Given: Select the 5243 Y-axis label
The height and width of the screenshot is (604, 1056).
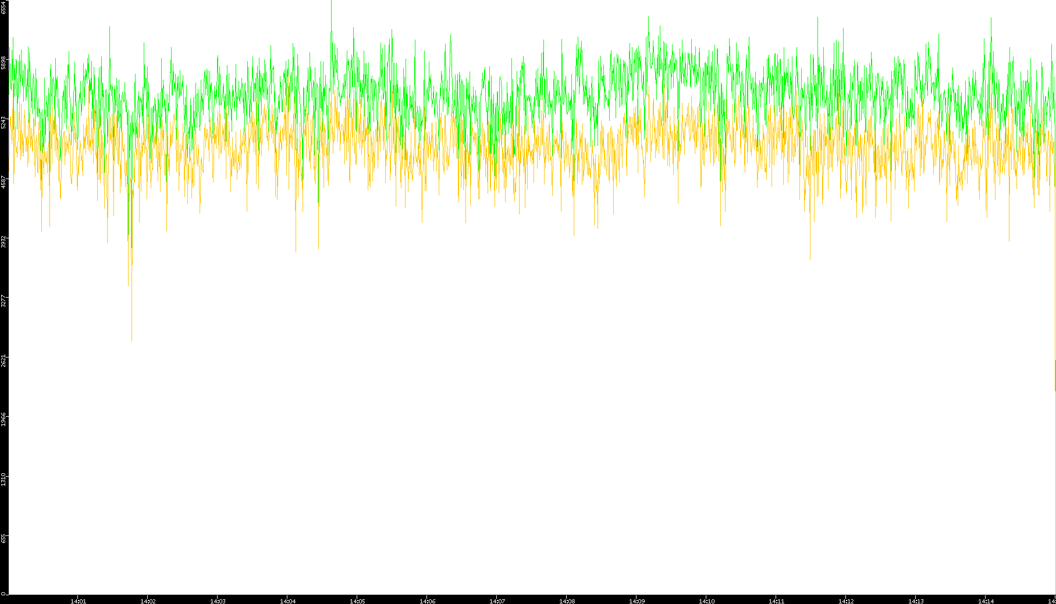Looking at the screenshot, I should point(3,122).
